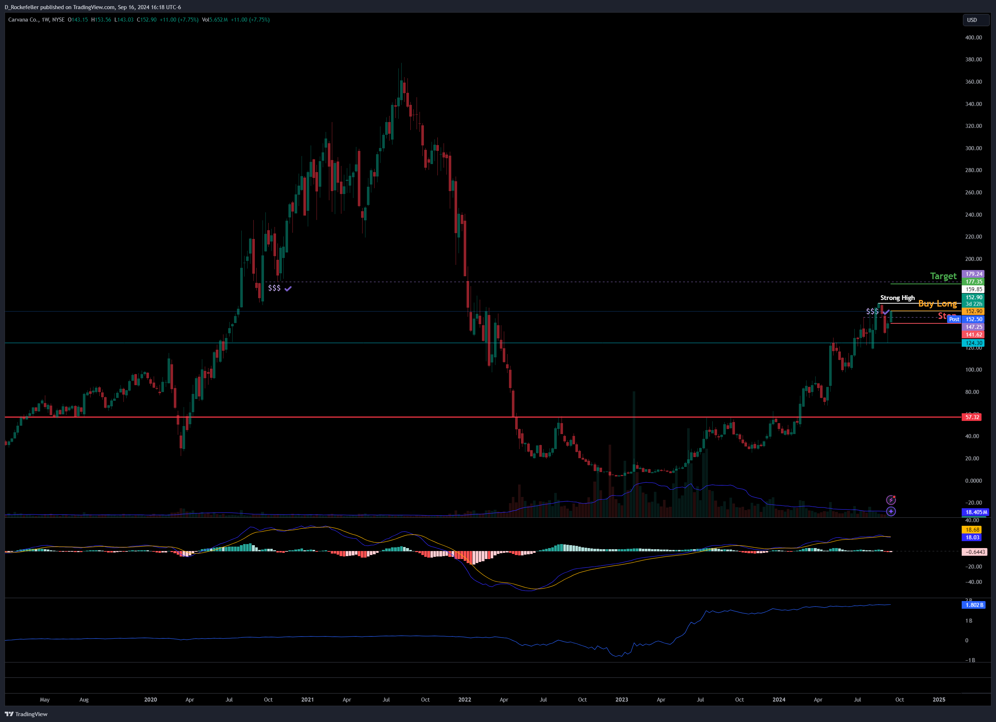Click the purple checkmark near Oct 2020 $$$

click(288, 289)
